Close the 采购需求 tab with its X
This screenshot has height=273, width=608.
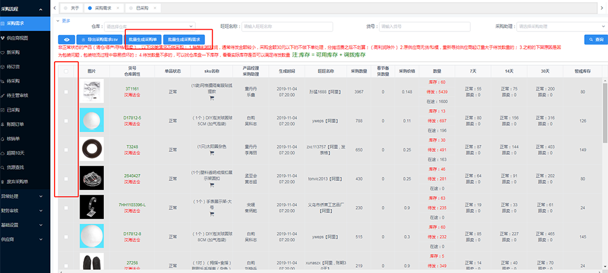click(117, 8)
